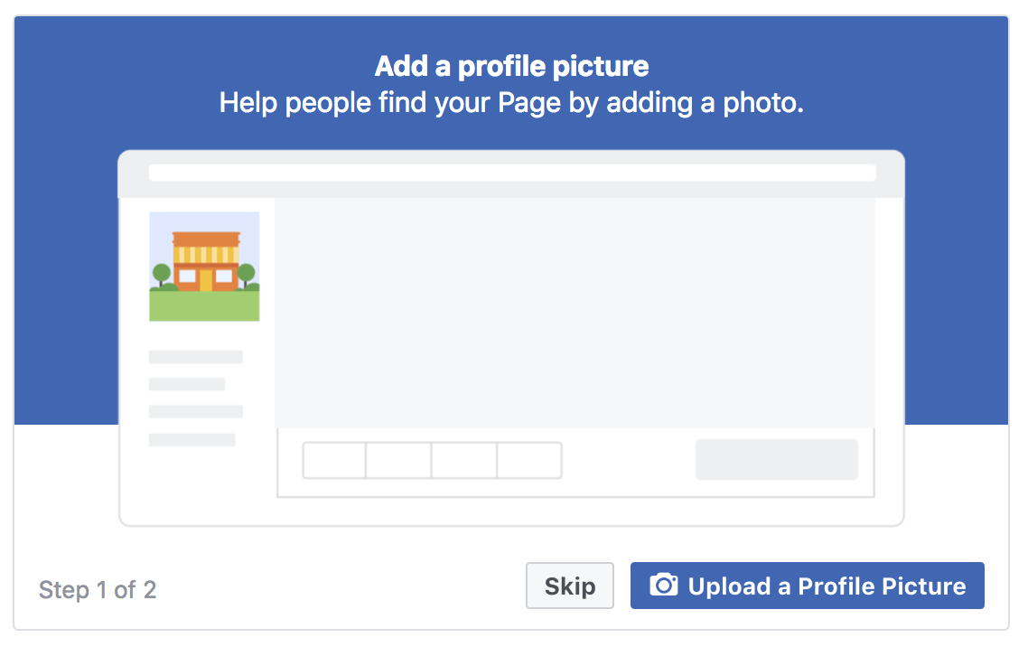Click the camera icon on upload button
The width and height of the screenshot is (1028, 647).
click(664, 585)
